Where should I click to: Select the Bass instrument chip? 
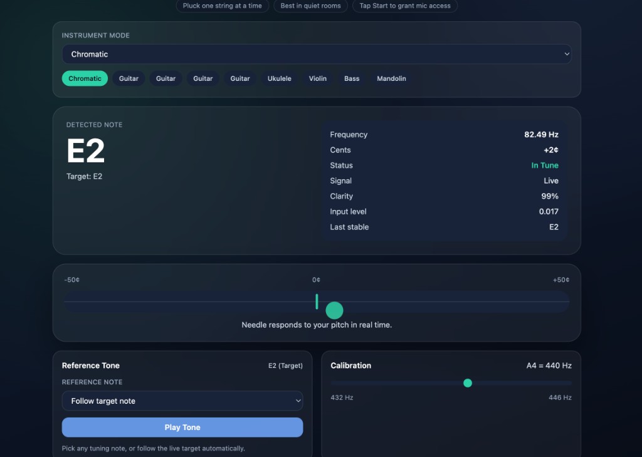pos(352,78)
